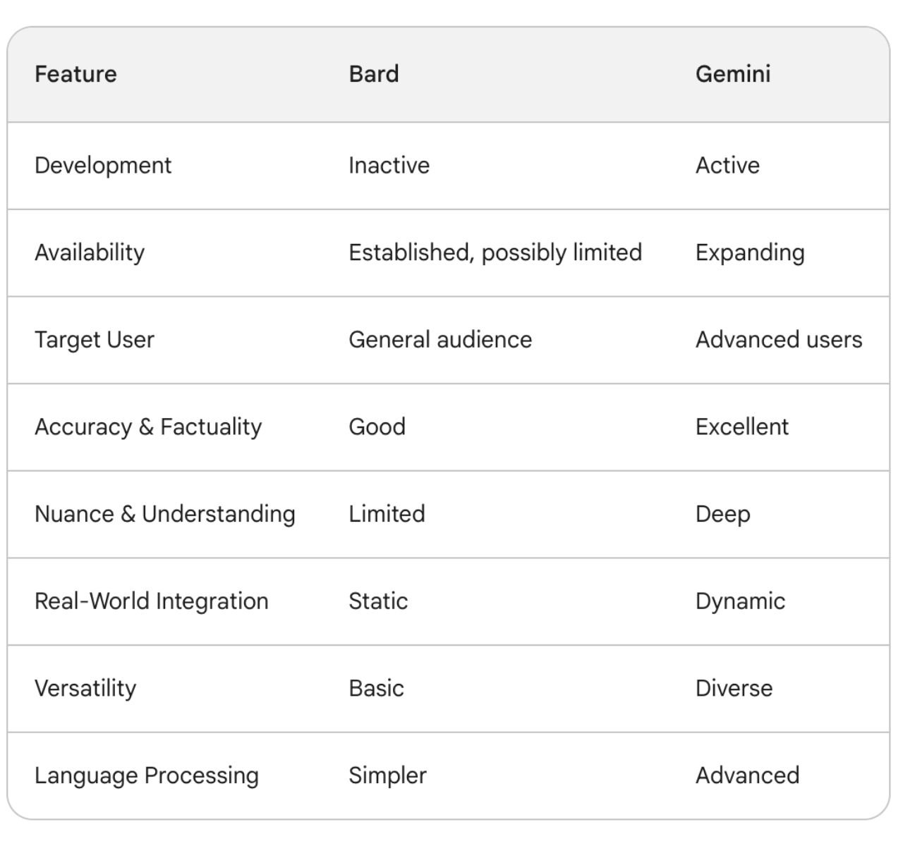Click the Diverse cell in Versatility row
Screen dimensions: 903x846
point(734,688)
